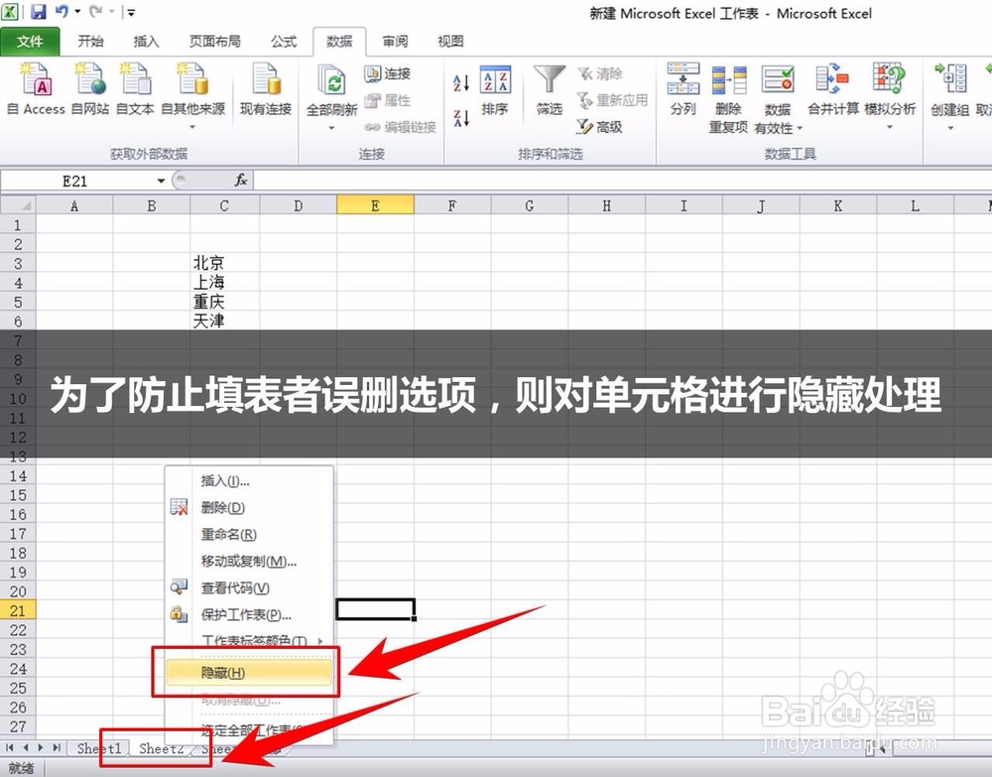This screenshot has height=777, width=992.
Task: Click the Save icon in quick access toolbar
Action: tap(39, 11)
